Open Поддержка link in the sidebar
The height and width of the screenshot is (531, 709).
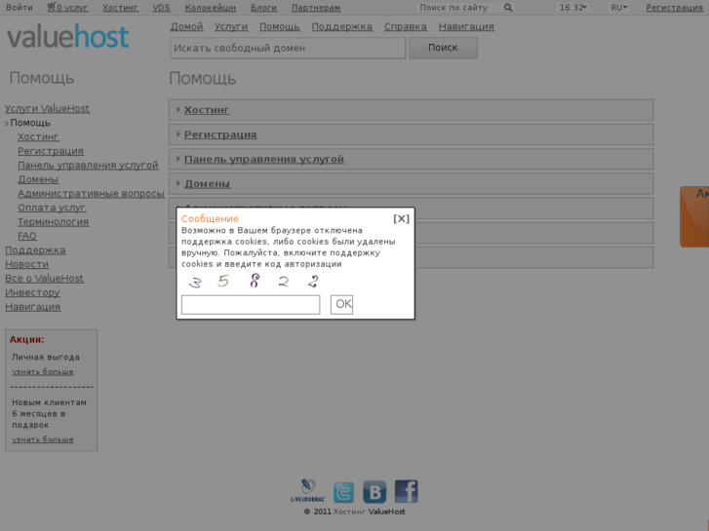click(x=35, y=250)
